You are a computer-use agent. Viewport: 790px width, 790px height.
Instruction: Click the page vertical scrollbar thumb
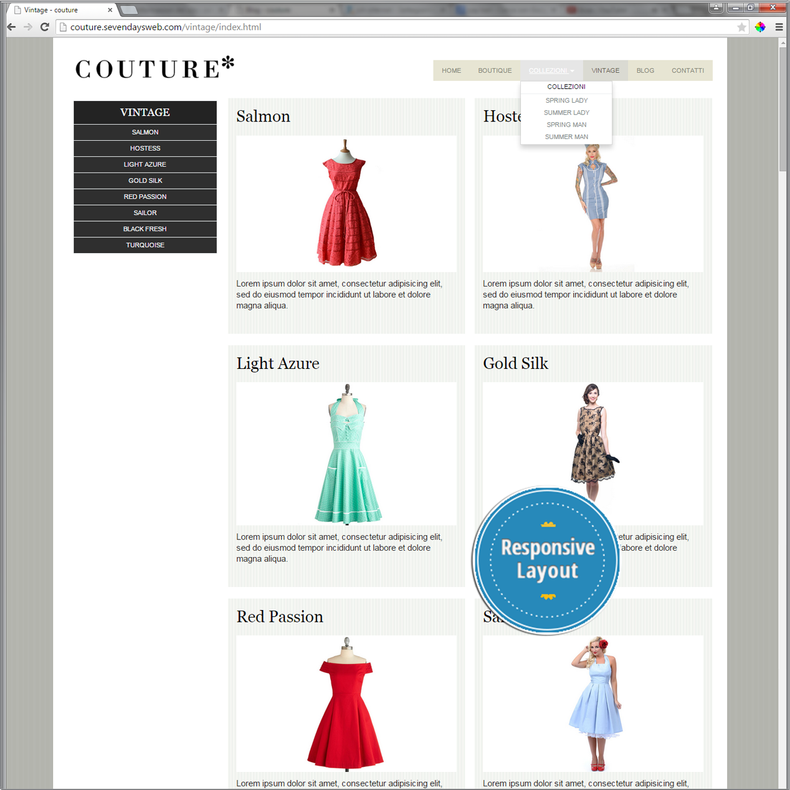[x=783, y=110]
